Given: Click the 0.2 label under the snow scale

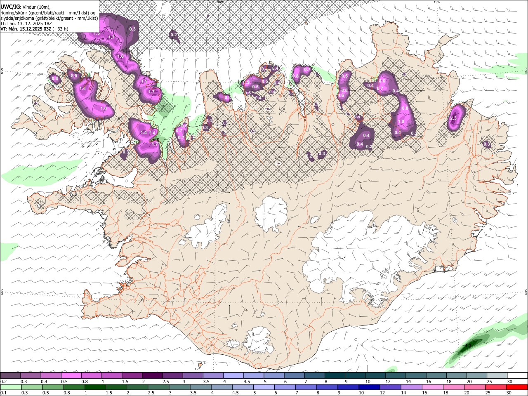Looking at the screenshot, I should [4, 382].
